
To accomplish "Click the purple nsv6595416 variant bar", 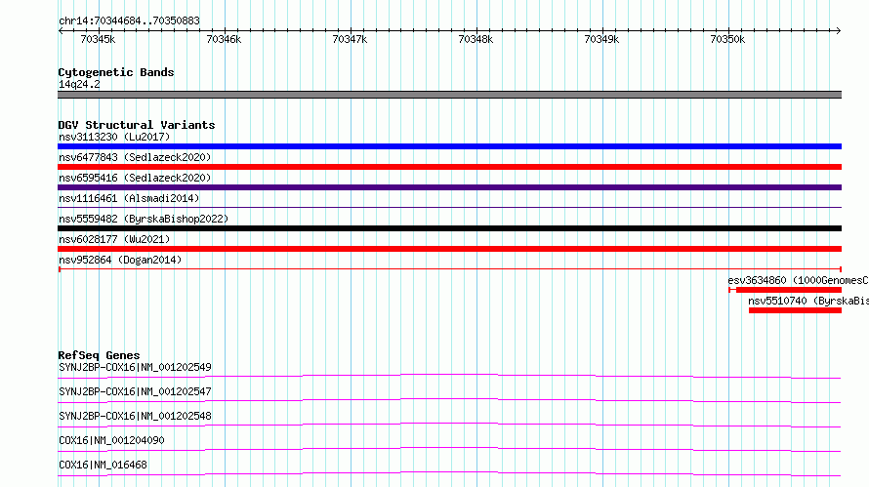I will click(449, 187).
